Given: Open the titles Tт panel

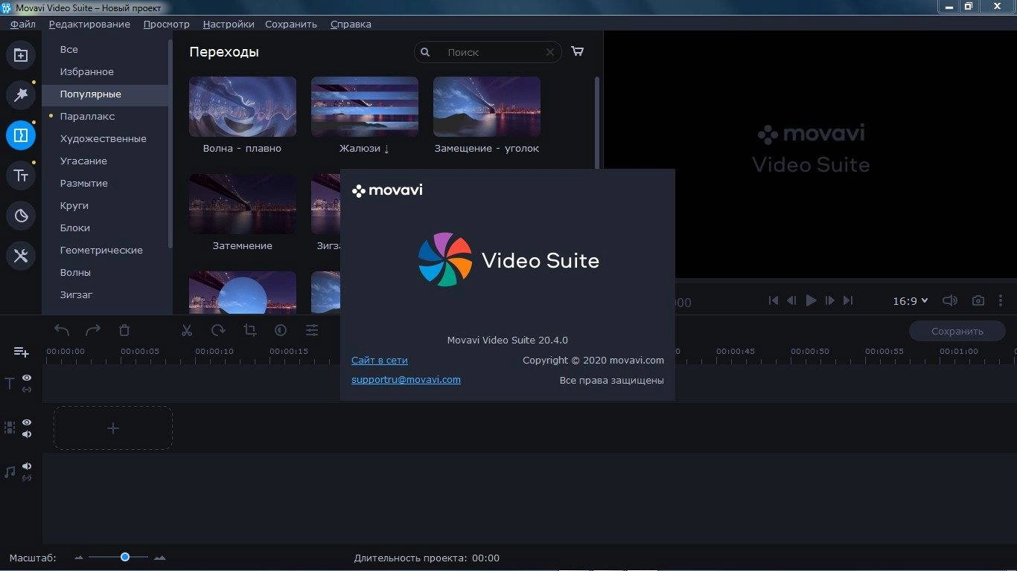Looking at the screenshot, I should coord(21,175).
